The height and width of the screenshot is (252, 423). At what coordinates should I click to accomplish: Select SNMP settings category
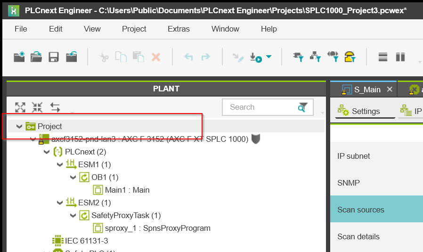pos(376,183)
